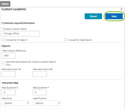Save the custom location
Viewport: 125px width, 110px height.
pos(114,16)
